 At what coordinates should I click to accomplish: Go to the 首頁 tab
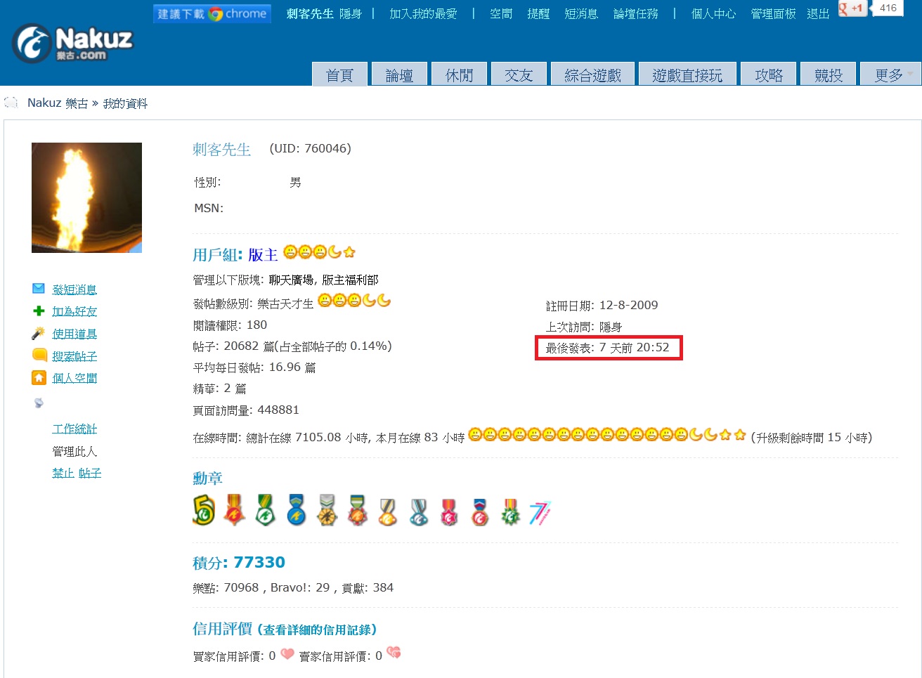339,74
